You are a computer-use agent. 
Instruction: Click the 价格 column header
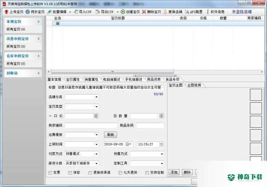click(x=203, y=18)
